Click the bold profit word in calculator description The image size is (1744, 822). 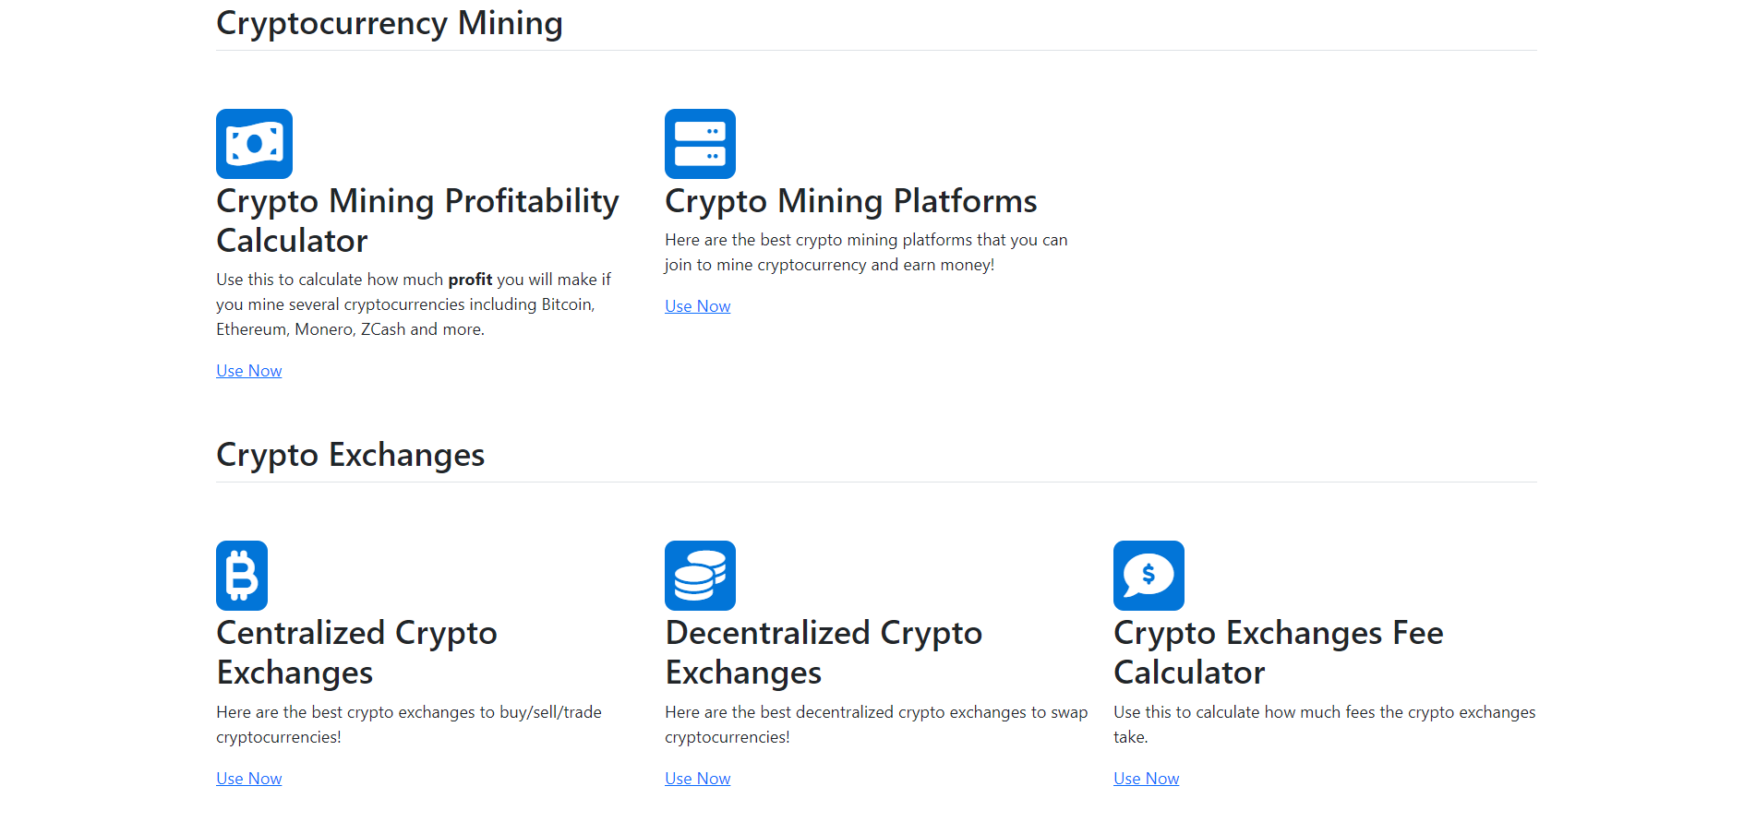click(469, 279)
